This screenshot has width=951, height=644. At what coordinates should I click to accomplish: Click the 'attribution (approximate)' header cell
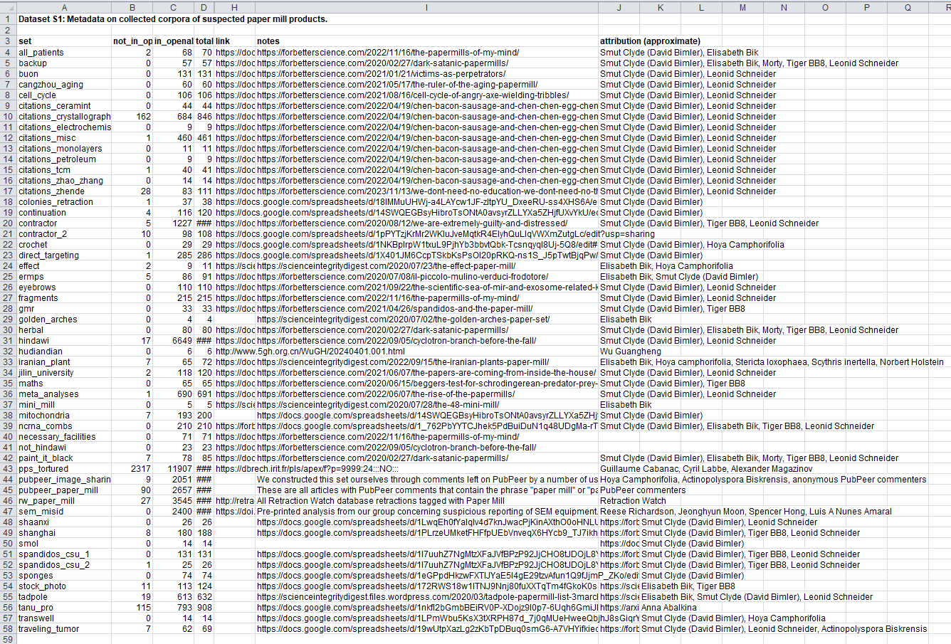[x=650, y=41]
